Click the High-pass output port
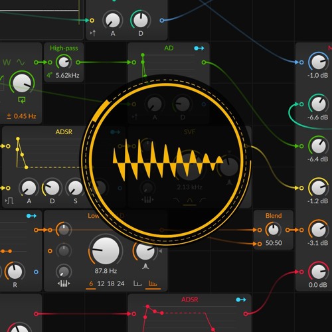 pos(78,62)
